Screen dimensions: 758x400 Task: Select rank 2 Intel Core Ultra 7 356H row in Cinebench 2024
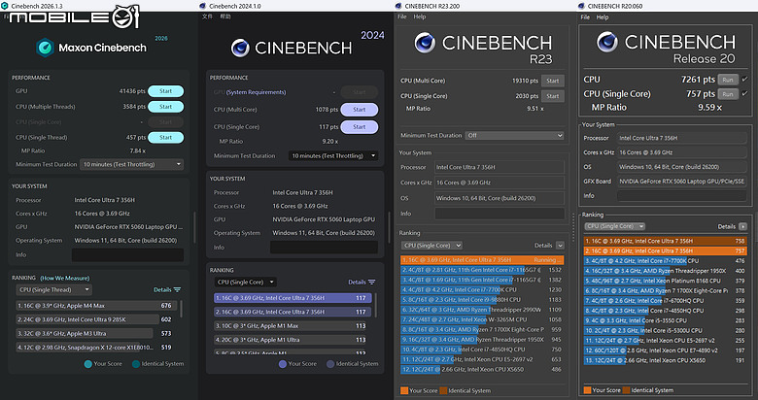[x=293, y=312]
